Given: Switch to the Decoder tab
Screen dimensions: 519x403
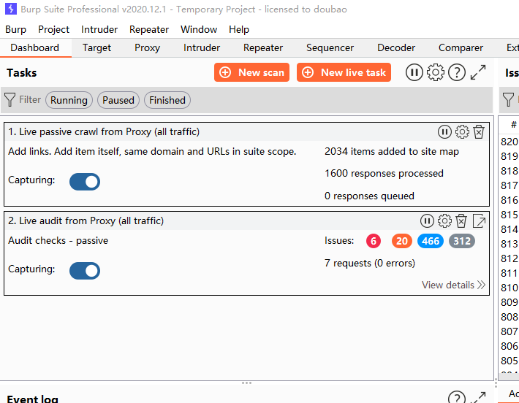Looking at the screenshot, I should (396, 48).
